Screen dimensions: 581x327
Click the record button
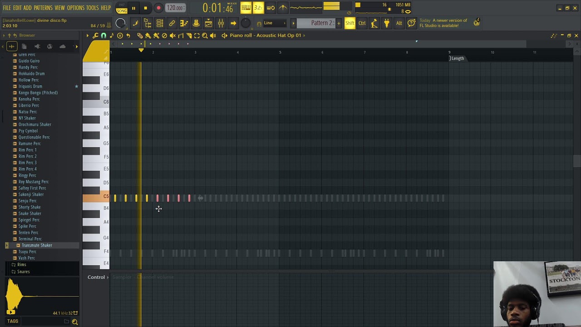click(158, 8)
